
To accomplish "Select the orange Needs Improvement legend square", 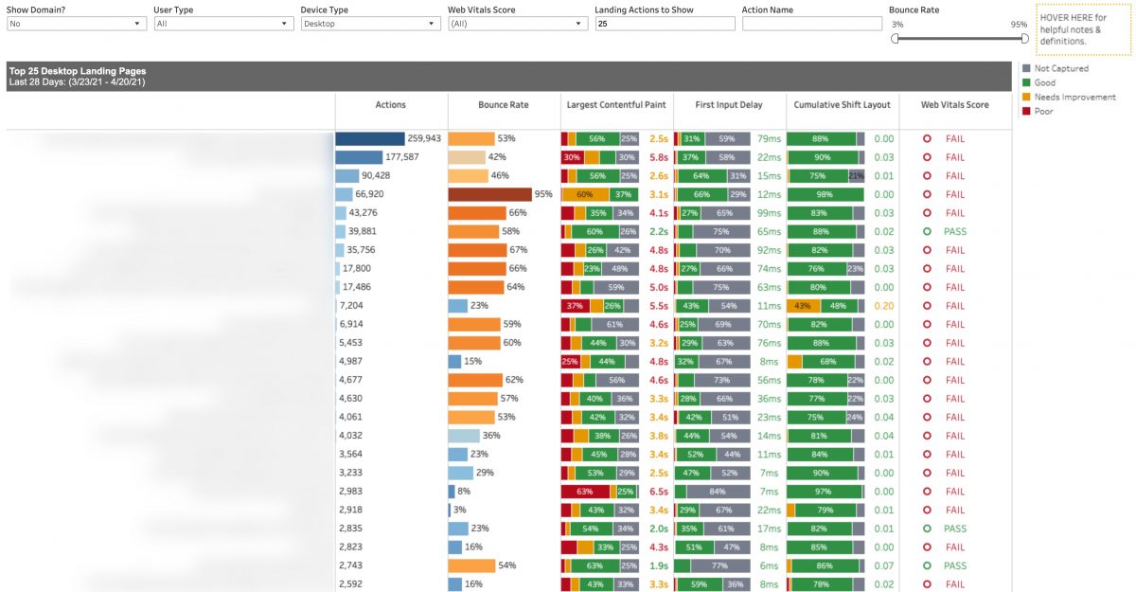I will (x=1026, y=99).
